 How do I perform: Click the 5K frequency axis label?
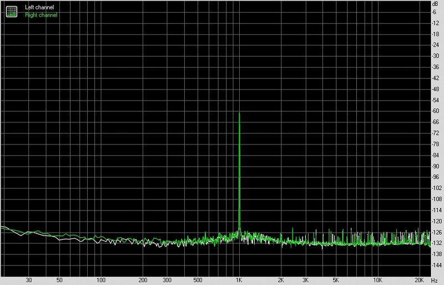[336, 280]
